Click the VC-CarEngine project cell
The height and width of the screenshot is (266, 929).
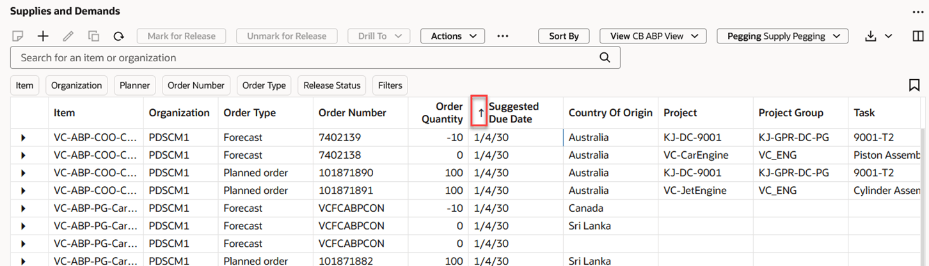(x=706, y=156)
